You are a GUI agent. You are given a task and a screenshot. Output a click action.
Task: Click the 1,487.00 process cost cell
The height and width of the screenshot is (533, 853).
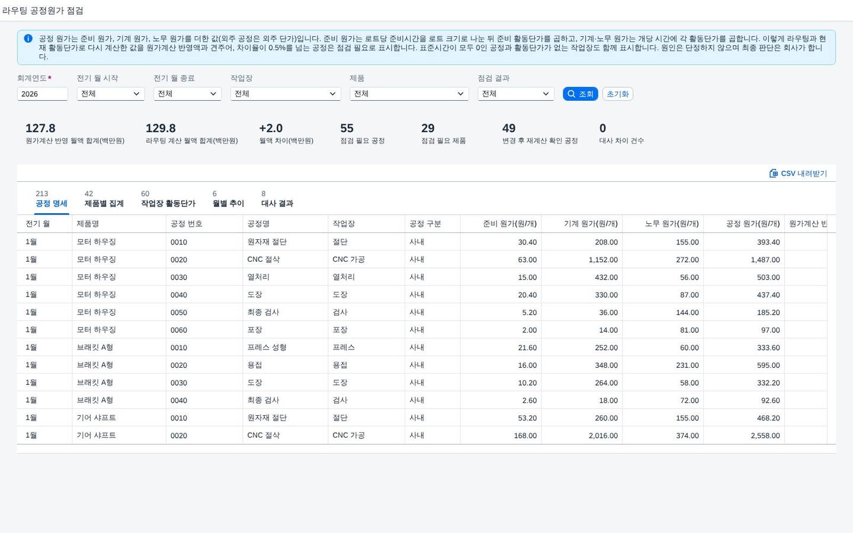[x=744, y=259]
